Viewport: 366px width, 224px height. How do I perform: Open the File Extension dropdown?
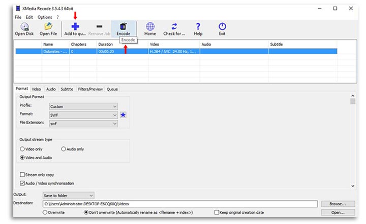(x=83, y=124)
